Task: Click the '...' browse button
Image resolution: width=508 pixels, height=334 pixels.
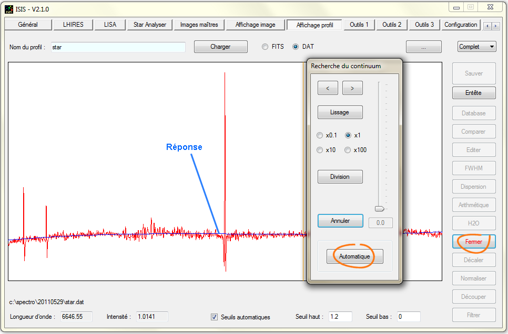Action: (423, 47)
